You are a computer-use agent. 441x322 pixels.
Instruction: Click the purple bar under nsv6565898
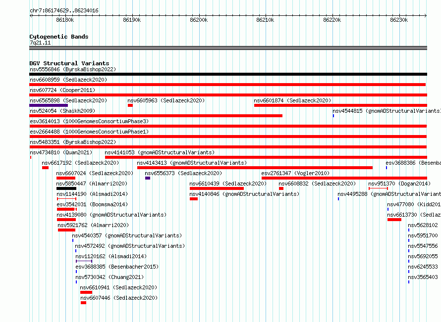49,105
